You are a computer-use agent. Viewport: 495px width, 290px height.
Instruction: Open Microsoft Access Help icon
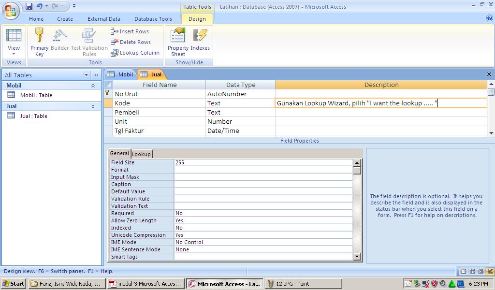(490, 18)
